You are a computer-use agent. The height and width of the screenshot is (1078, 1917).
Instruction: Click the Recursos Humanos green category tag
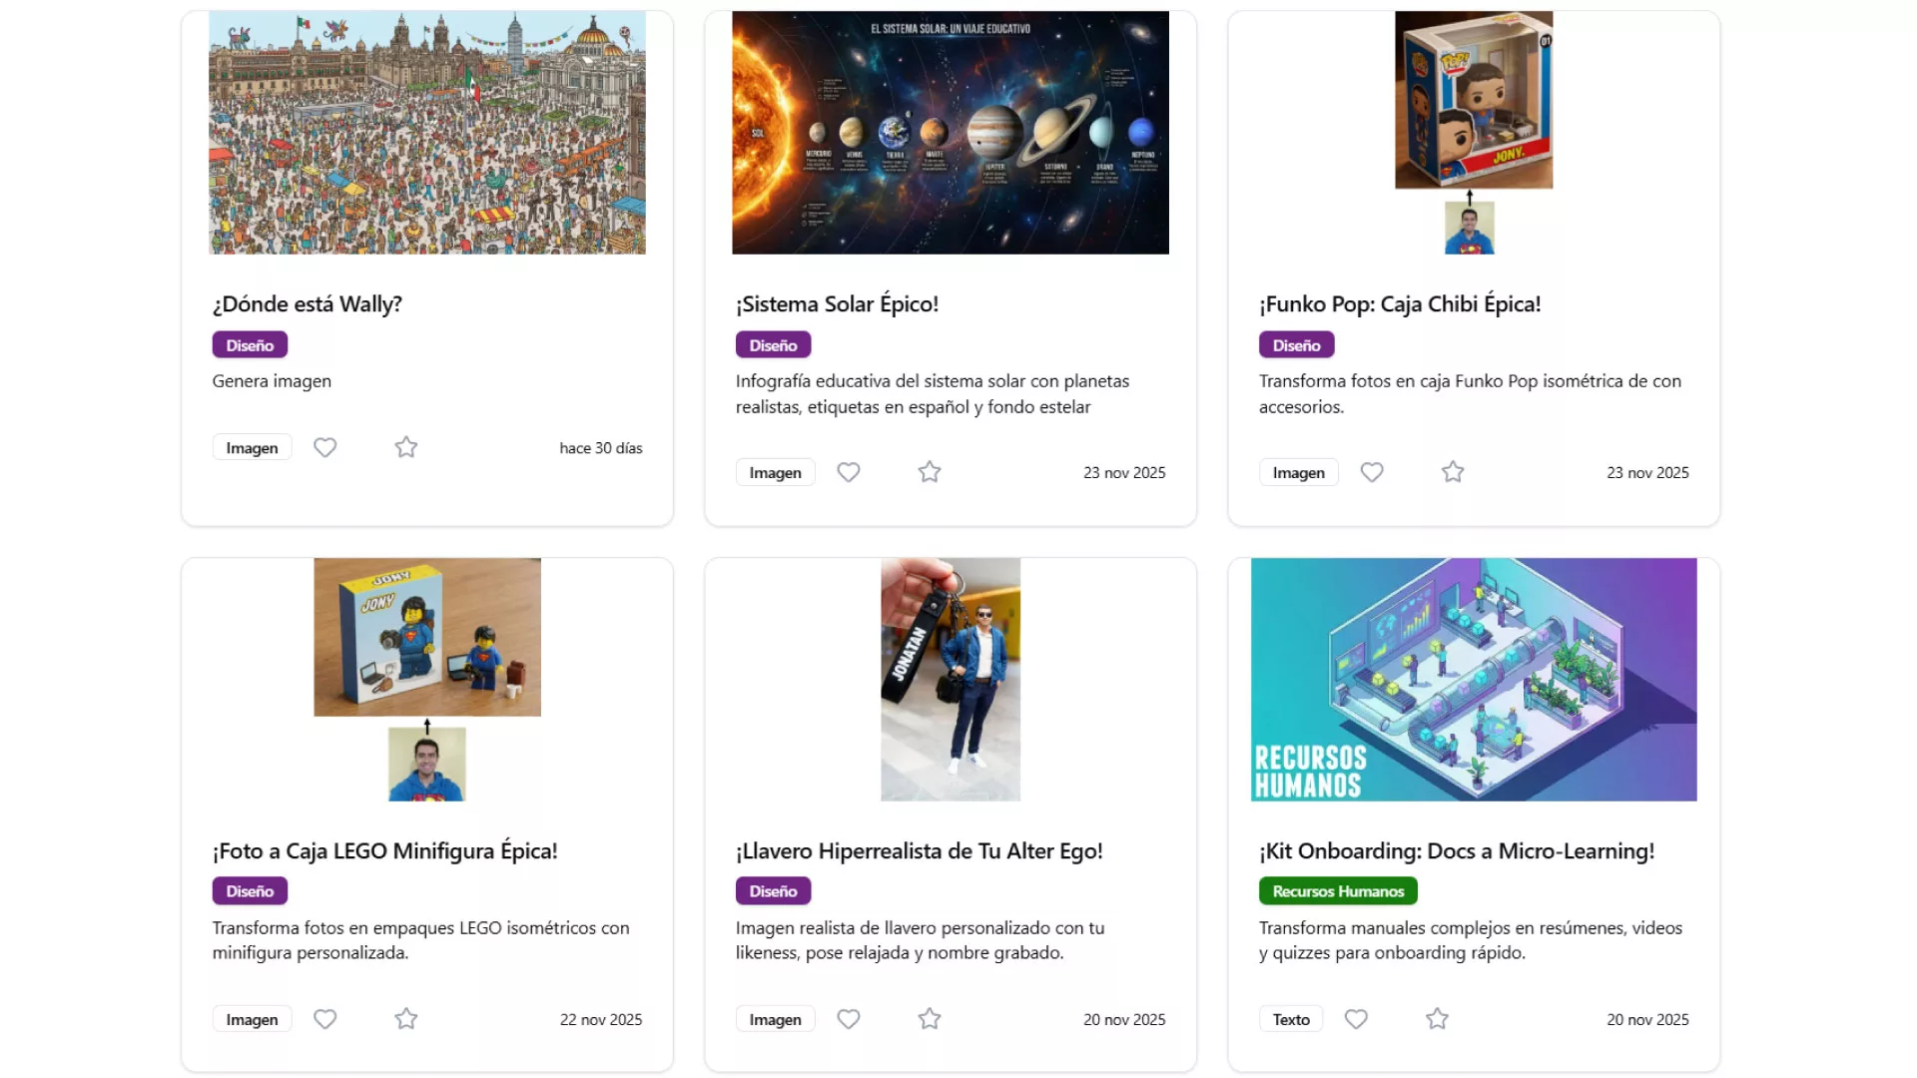[1338, 890]
